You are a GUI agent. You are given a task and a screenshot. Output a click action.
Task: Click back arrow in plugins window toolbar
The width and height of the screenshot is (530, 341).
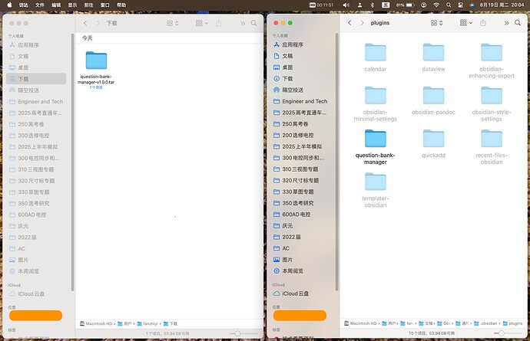click(x=349, y=24)
